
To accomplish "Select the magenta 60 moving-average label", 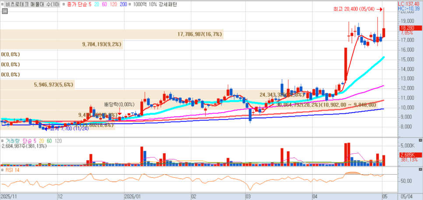I will [104, 4].
